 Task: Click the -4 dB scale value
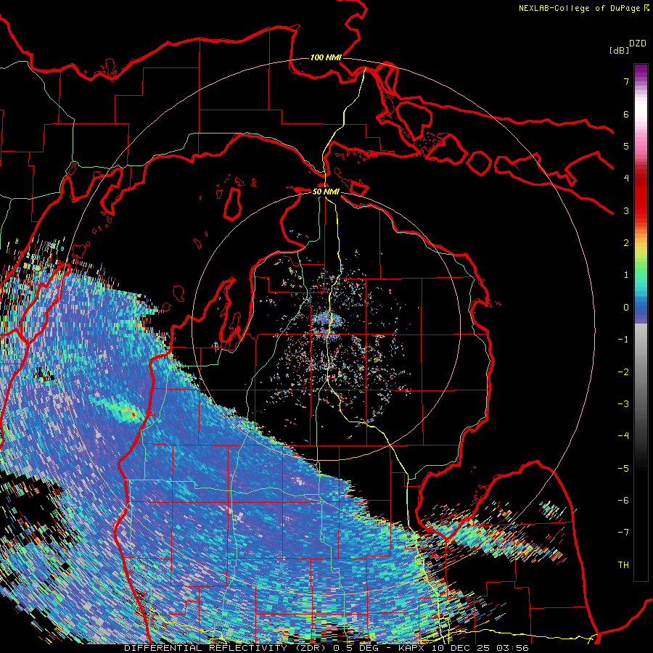click(623, 436)
